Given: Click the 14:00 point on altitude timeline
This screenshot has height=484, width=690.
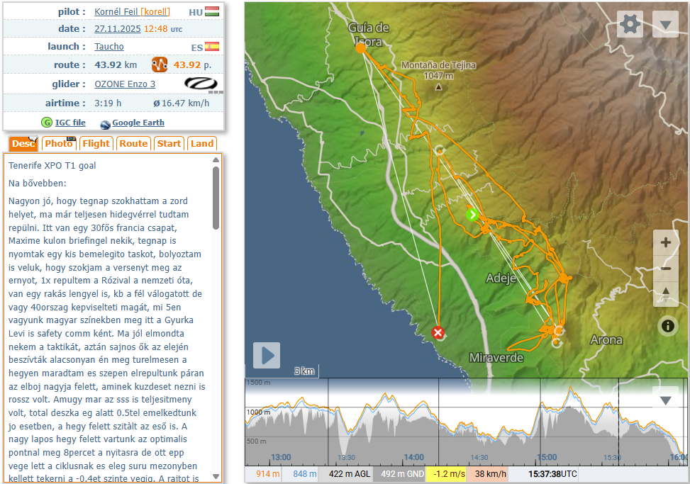Looking at the screenshot, I should (x=413, y=457).
